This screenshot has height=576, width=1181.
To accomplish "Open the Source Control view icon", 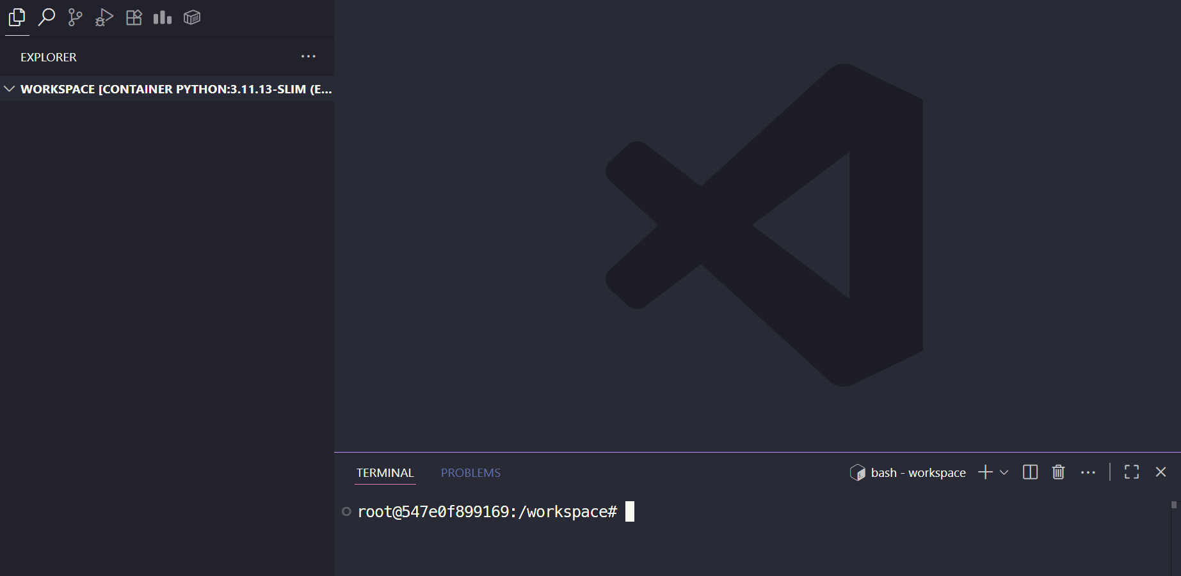I will pos(76,17).
